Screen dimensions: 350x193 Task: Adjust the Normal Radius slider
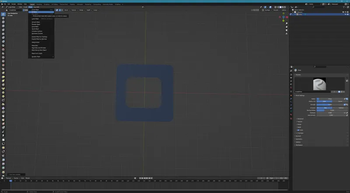click(332, 110)
